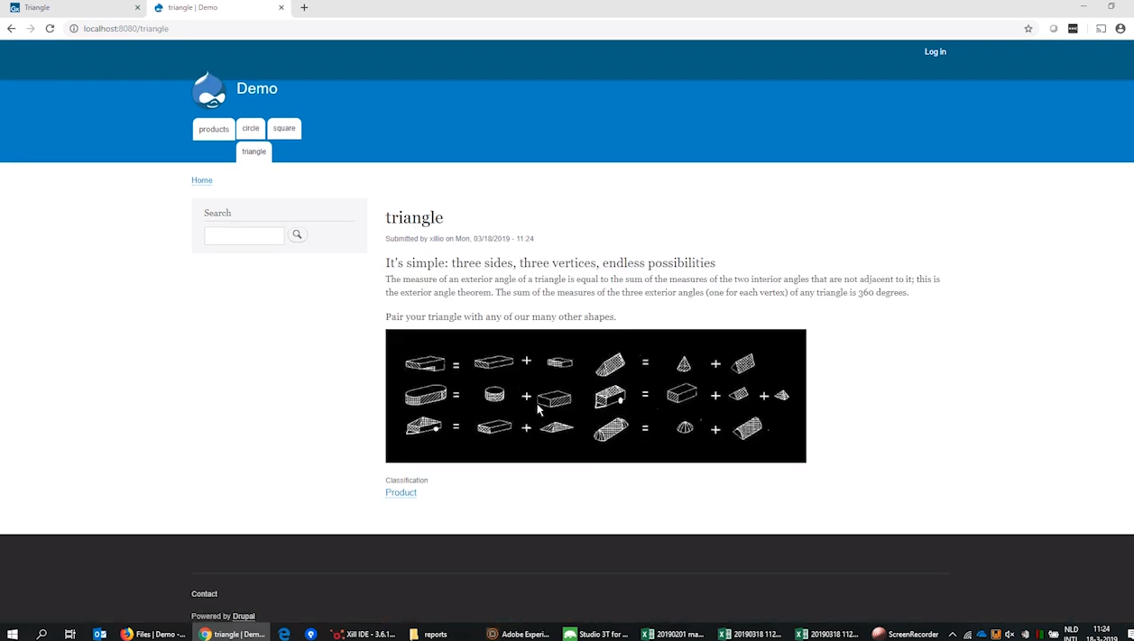This screenshot has height=641, width=1134.
Task: Click the Drupal droplet logo next to Demo
Action: click(208, 89)
